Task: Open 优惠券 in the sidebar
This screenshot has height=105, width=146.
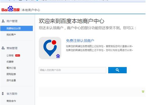Action: (x=10, y=62)
